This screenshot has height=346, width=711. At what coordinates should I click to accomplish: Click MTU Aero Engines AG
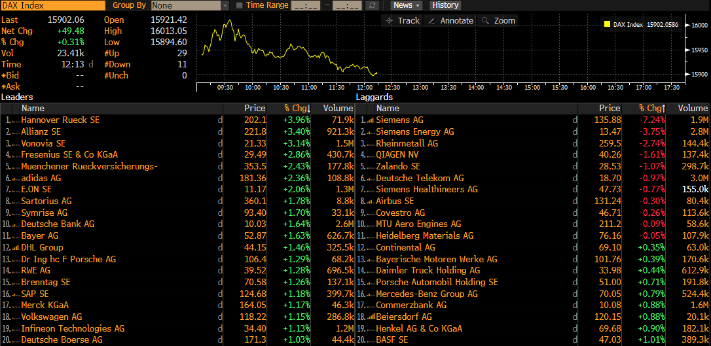pos(418,224)
